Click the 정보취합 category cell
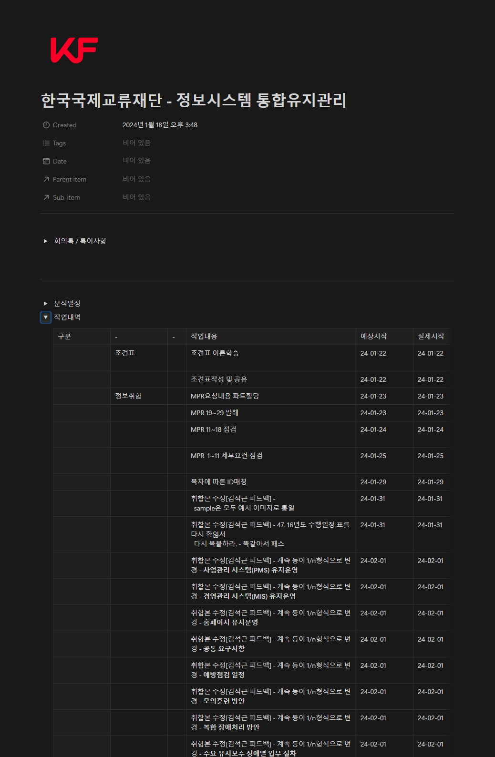495x757 pixels. coord(139,396)
